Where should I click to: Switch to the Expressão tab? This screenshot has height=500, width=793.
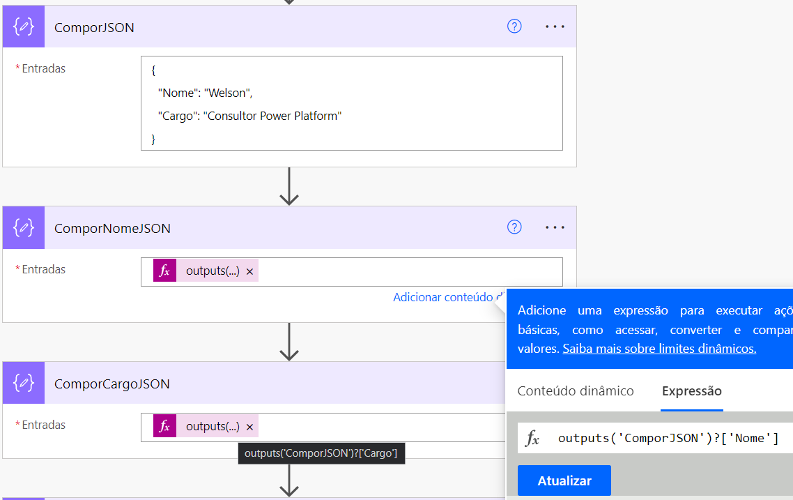tap(691, 391)
